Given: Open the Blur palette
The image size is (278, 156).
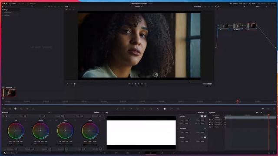Looking at the screenshot, I should pyautogui.click(x=158, y=109).
